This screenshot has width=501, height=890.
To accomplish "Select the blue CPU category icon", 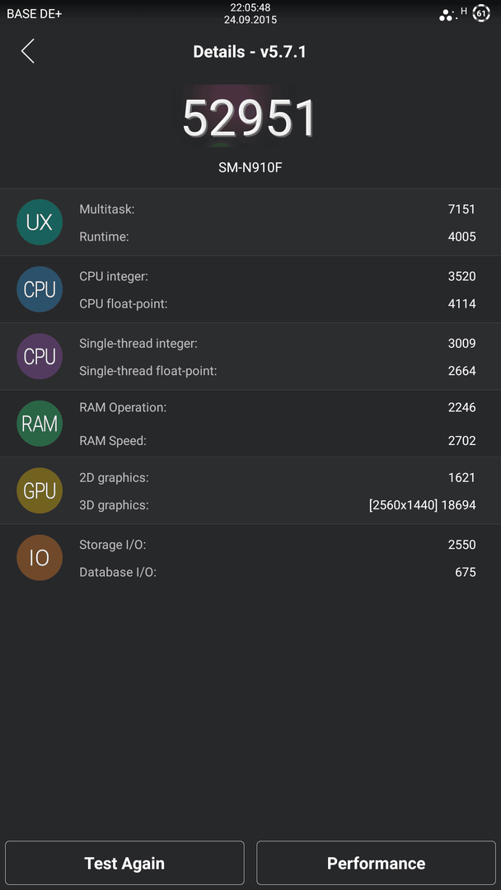I will [40, 289].
